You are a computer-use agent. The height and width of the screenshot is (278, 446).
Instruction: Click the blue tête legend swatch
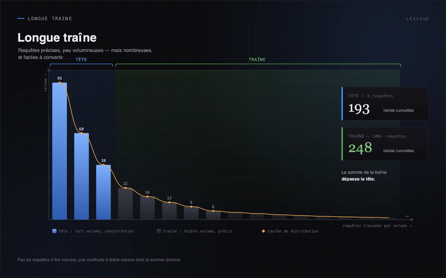click(x=54, y=231)
